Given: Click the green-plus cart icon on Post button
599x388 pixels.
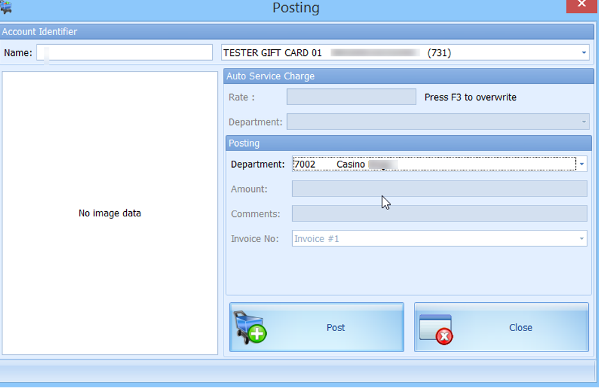Looking at the screenshot, I should [251, 327].
